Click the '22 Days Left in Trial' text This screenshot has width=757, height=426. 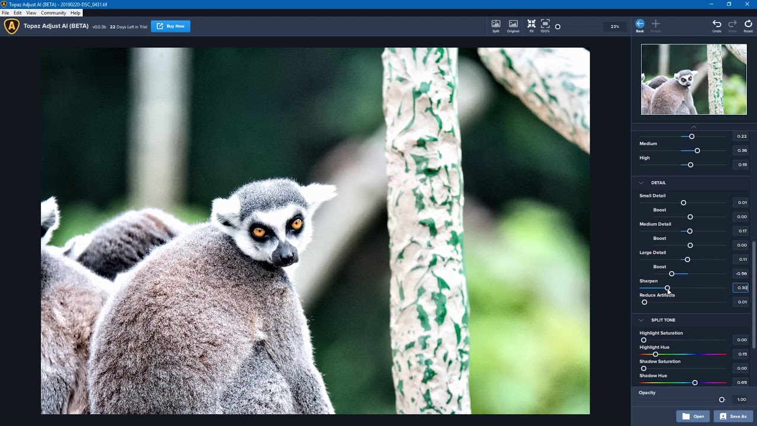[x=128, y=27]
